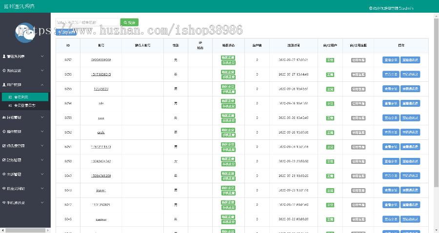Click 查看通讯录 button for ID 6049
Viewport: 439px width, 233px height.
[410, 175]
